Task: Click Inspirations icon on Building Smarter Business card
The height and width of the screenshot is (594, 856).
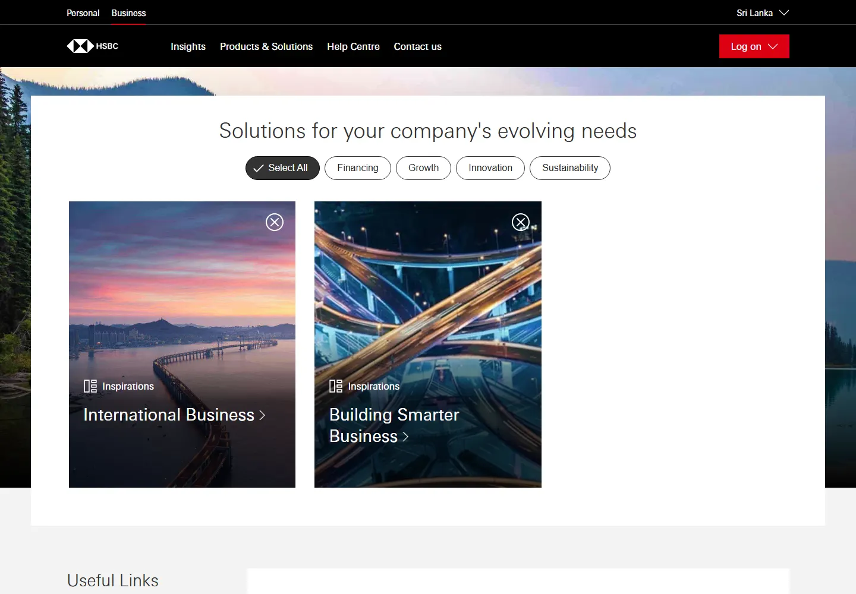Action: click(x=336, y=386)
